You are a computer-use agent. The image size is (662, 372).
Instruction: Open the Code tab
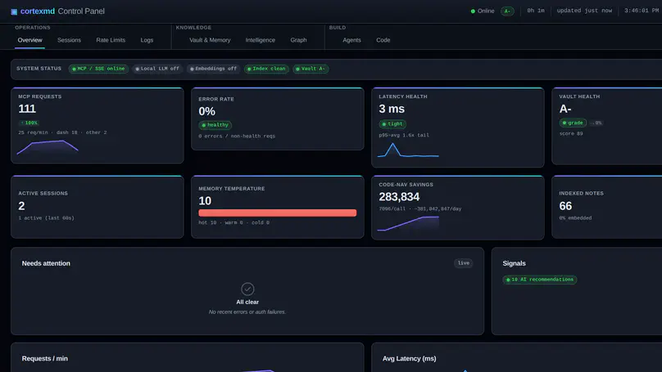[383, 40]
